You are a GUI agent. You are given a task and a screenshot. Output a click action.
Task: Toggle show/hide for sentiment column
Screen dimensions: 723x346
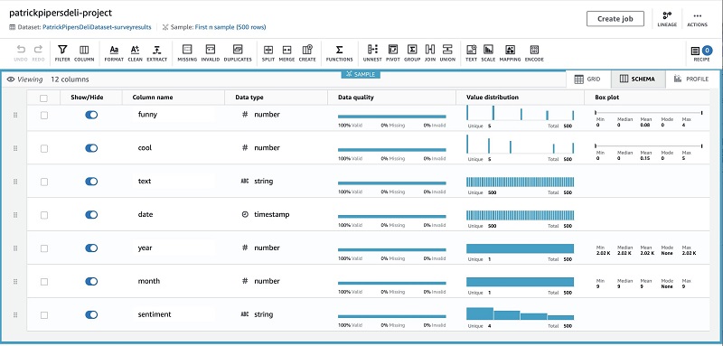[91, 314]
